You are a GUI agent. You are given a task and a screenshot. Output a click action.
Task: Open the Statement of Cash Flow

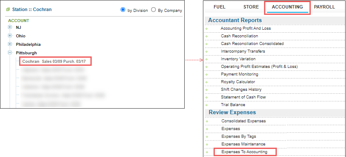(x=243, y=97)
